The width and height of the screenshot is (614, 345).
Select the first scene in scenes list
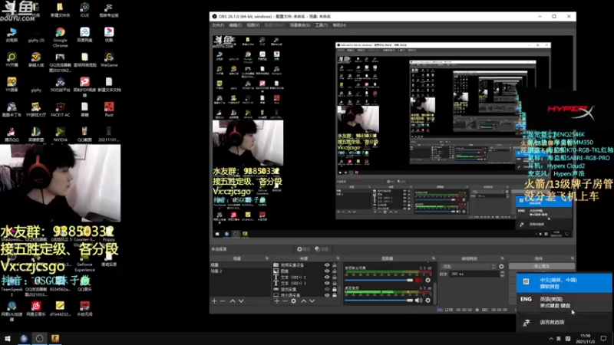click(x=240, y=265)
